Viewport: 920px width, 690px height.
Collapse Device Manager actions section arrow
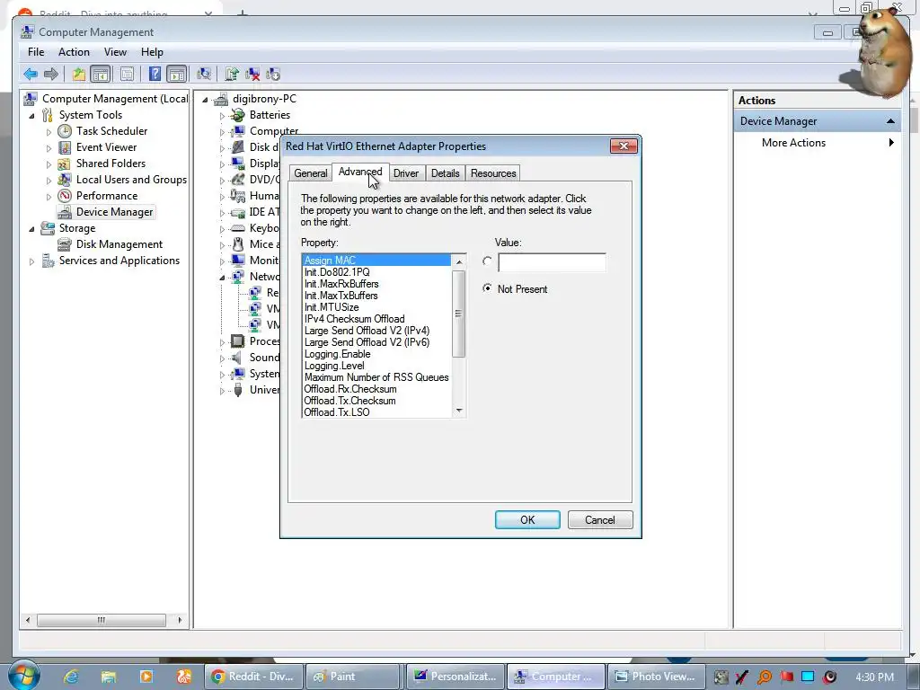[890, 121]
